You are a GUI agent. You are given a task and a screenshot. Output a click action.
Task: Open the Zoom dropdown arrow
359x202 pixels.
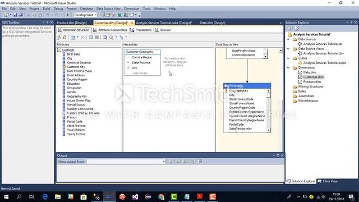pos(116,37)
